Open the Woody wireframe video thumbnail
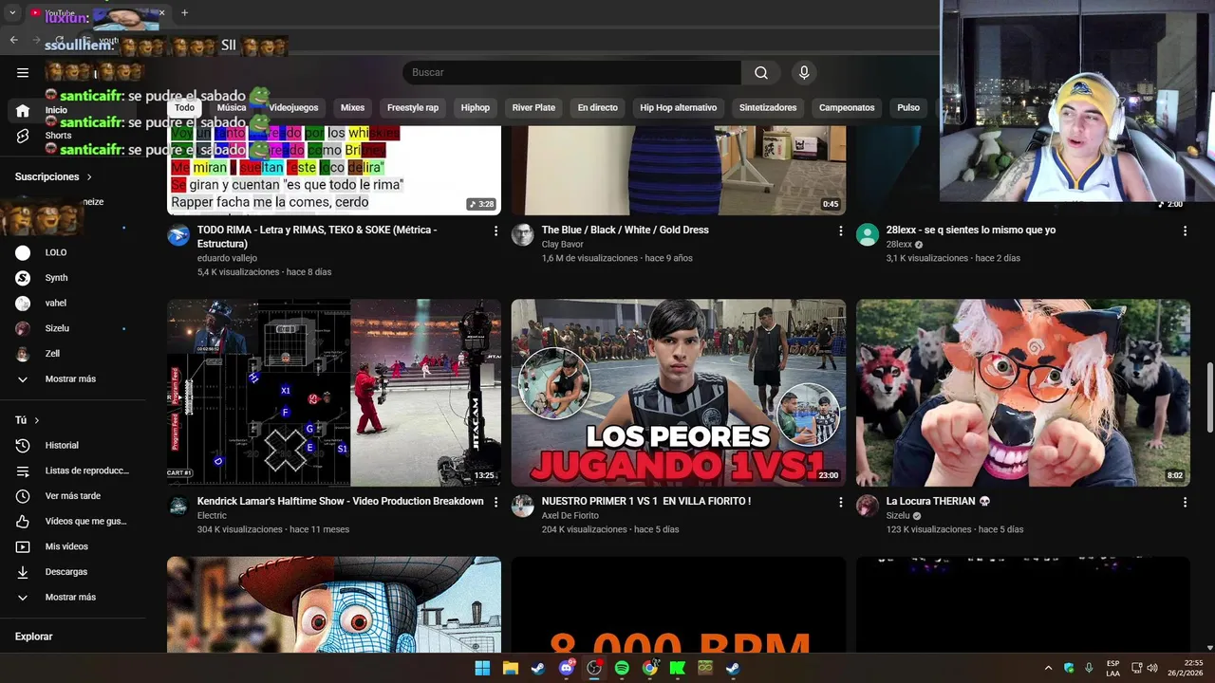 point(334,604)
